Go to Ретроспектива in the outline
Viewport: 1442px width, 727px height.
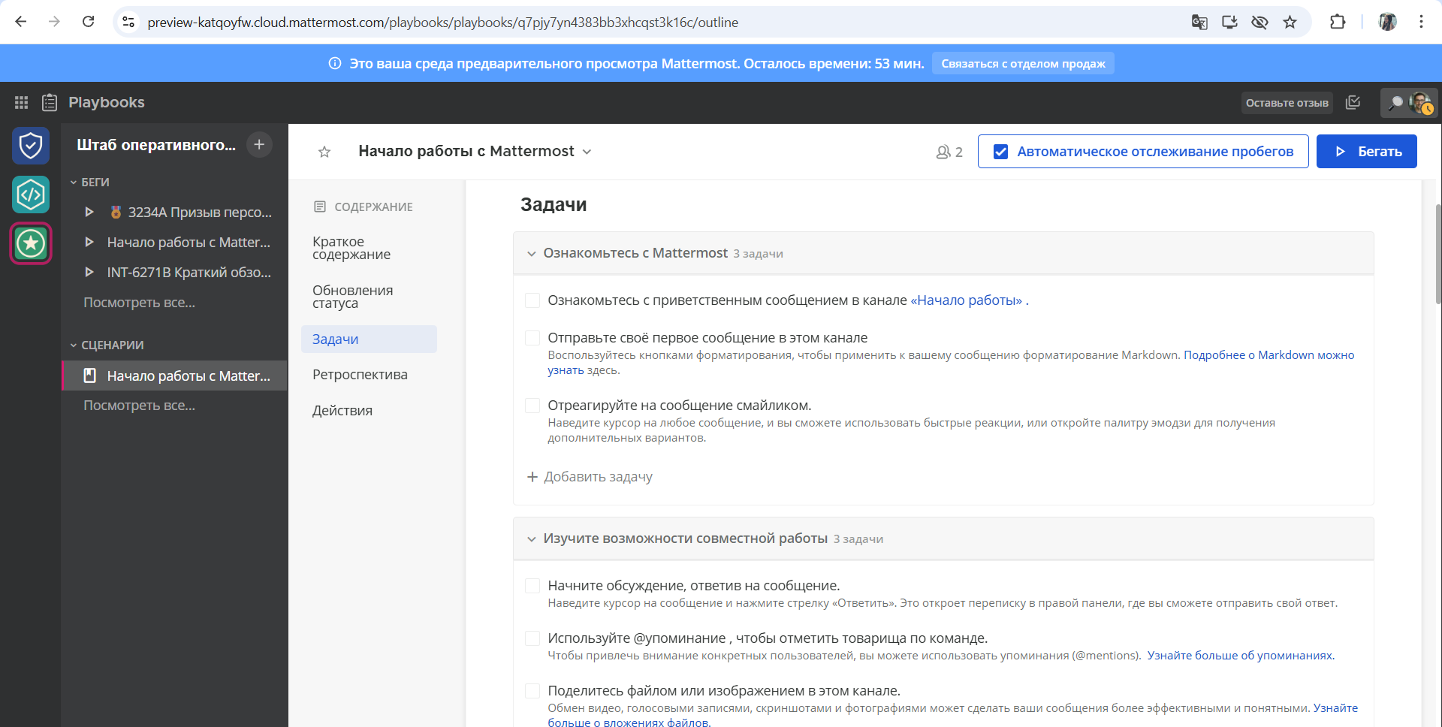coord(360,375)
